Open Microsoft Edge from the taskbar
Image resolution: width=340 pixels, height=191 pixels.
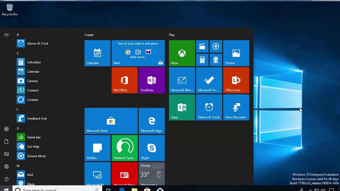coord(122,189)
